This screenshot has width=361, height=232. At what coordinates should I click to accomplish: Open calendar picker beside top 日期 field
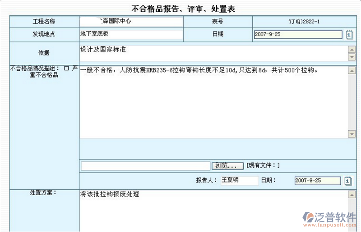coord(349,35)
